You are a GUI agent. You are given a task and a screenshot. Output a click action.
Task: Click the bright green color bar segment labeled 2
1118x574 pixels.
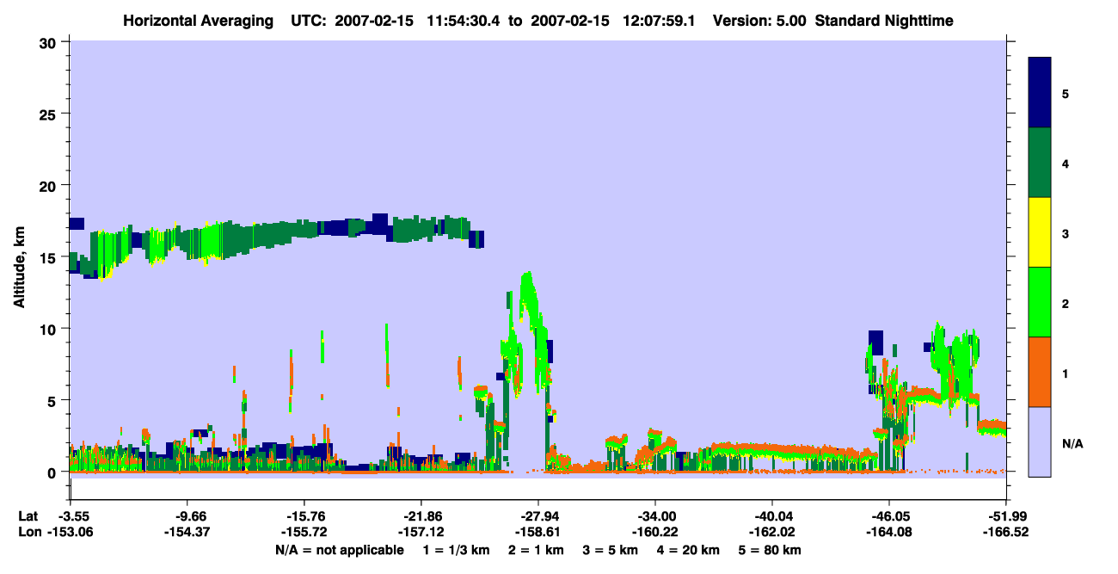click(1040, 302)
